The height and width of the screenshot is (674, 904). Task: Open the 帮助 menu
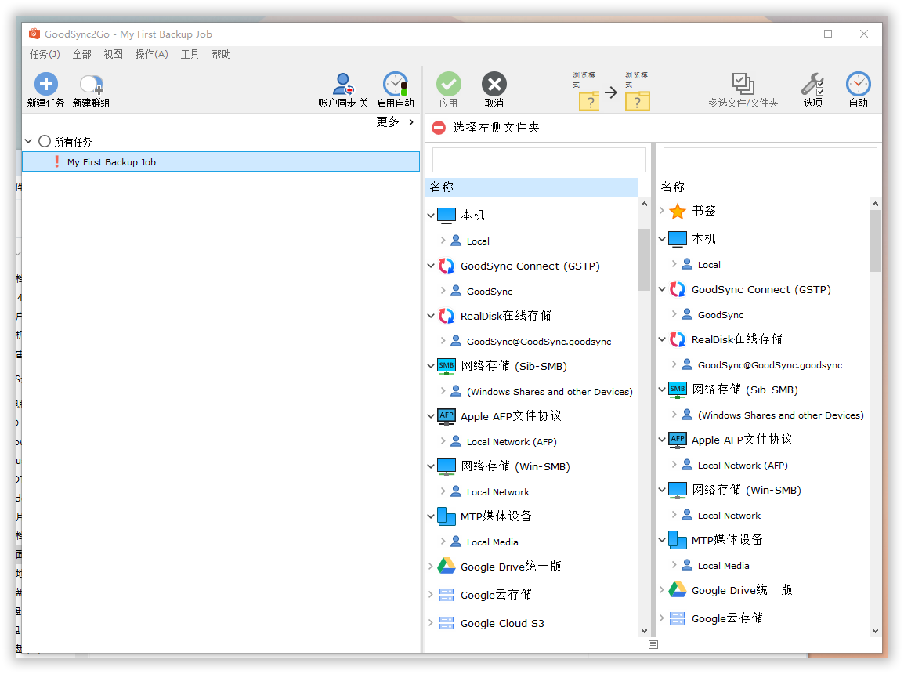point(222,54)
